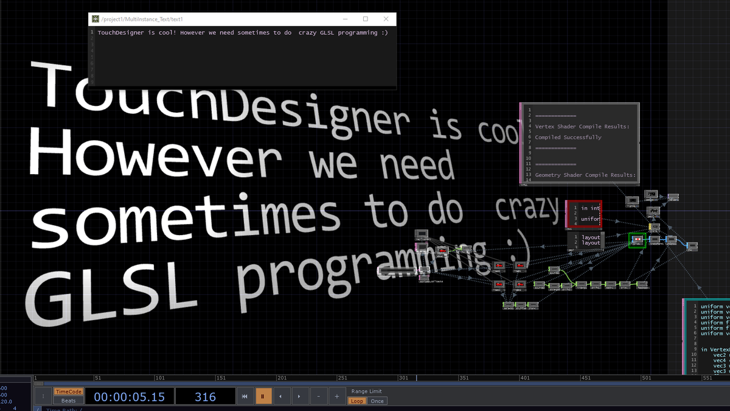Screen dimensions: 730x411
Task: Click 'Compiled Successfully' text in info DAT
Action: pos(568,138)
